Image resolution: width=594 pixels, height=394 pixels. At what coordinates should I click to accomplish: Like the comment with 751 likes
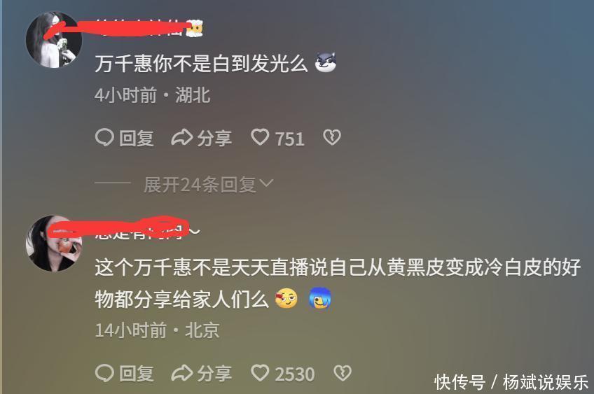point(260,137)
